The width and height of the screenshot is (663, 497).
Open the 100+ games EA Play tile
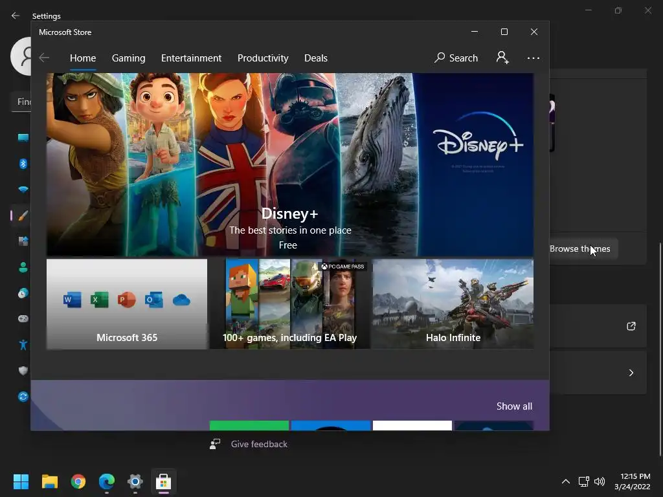click(289, 304)
